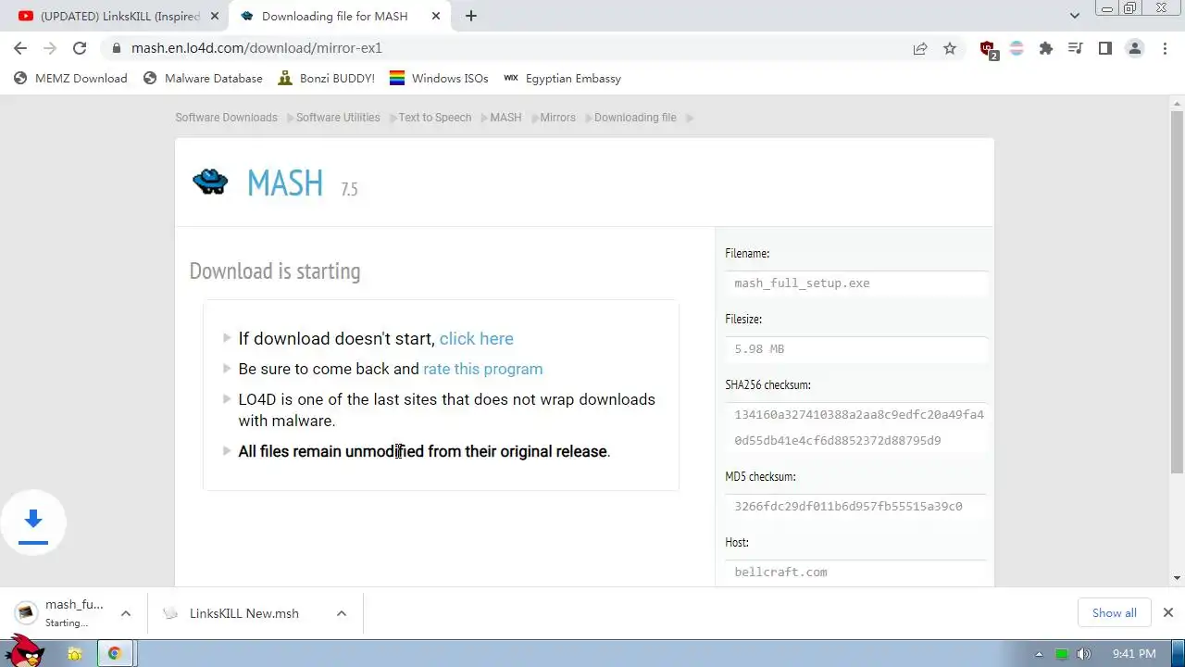Toggle the browser side panel icon
1185x667 pixels.
[1105, 48]
